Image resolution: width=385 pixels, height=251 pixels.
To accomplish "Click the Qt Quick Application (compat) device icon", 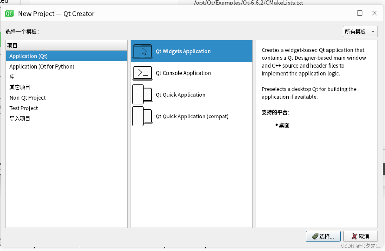I will click(142, 116).
